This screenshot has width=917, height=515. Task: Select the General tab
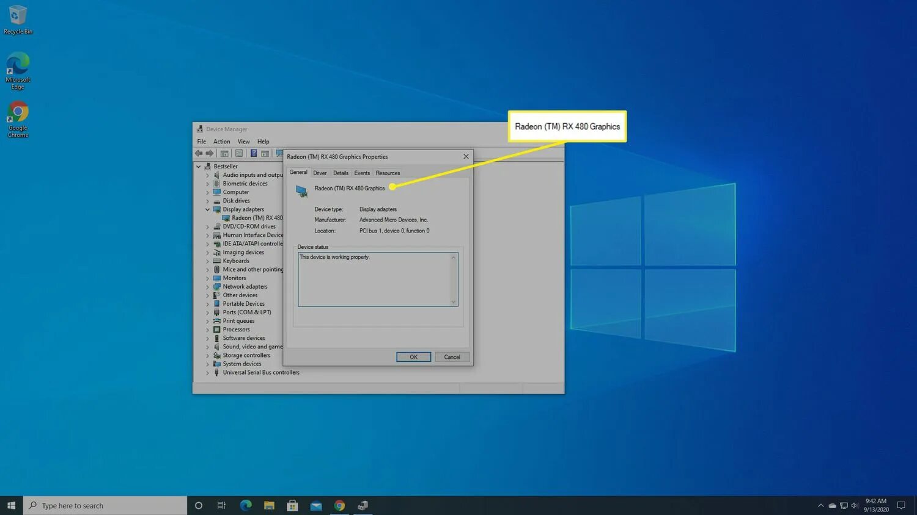(x=298, y=173)
